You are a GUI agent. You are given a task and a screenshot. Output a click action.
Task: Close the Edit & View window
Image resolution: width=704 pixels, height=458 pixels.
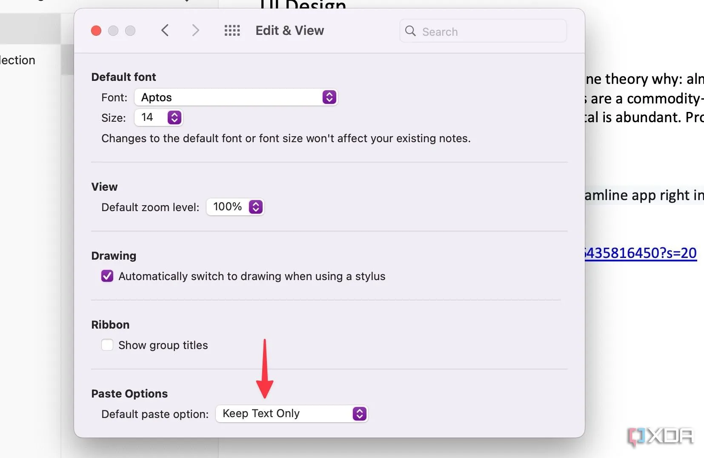pos(96,31)
